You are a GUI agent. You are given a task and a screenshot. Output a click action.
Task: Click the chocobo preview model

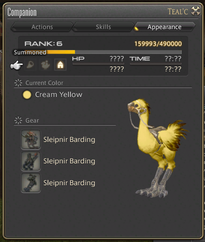158,148
